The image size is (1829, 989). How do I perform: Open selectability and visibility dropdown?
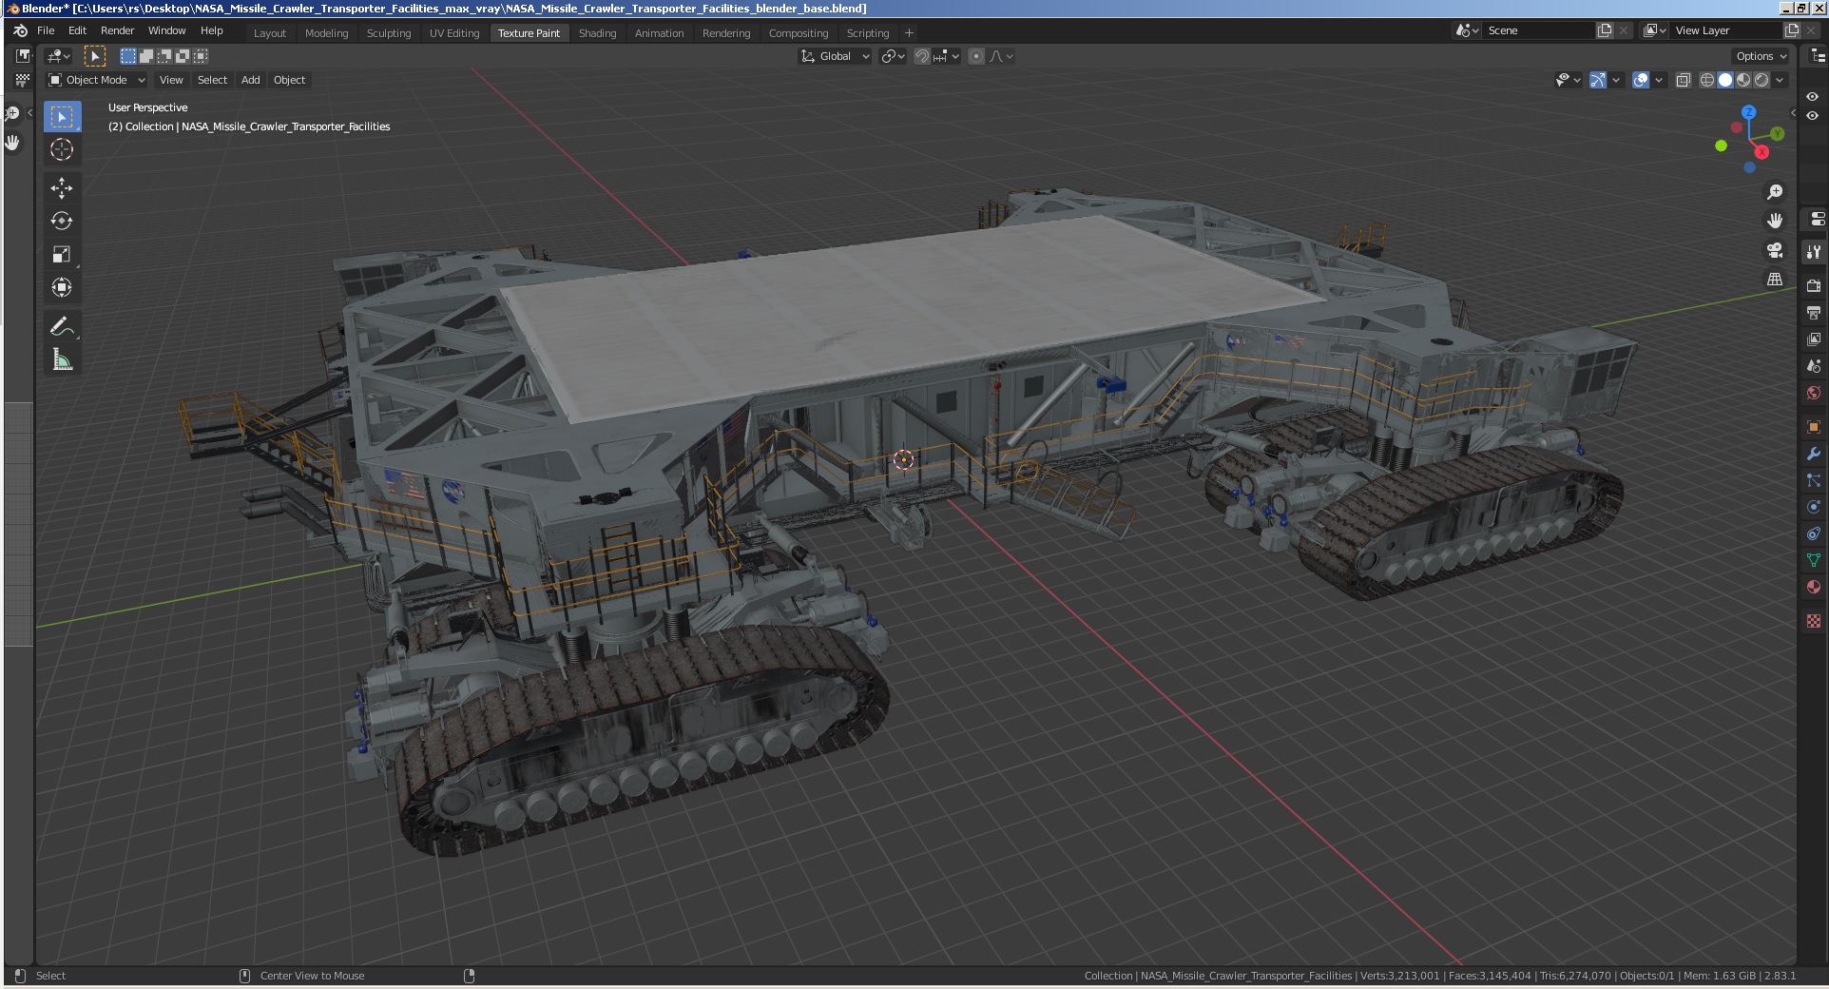pos(1568,80)
